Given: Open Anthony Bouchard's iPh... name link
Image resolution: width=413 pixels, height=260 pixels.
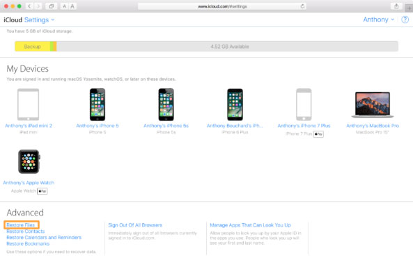Looking at the screenshot, I should [x=235, y=126].
